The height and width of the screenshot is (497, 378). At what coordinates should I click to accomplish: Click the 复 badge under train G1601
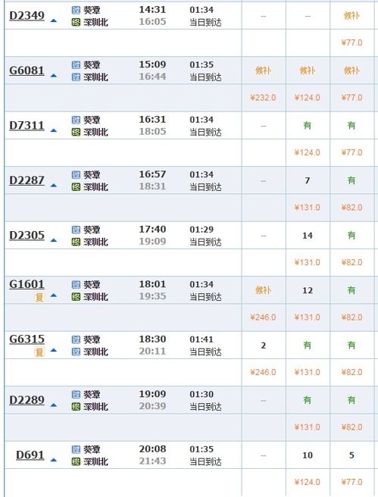click(39, 297)
